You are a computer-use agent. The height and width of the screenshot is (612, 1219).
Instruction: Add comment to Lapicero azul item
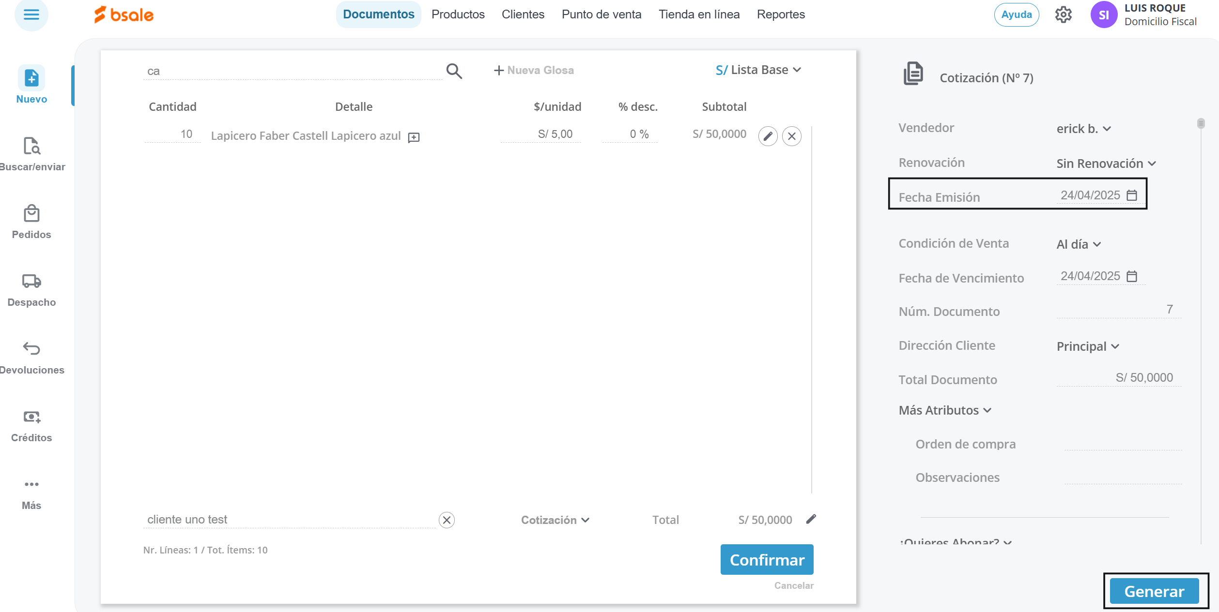coord(414,137)
